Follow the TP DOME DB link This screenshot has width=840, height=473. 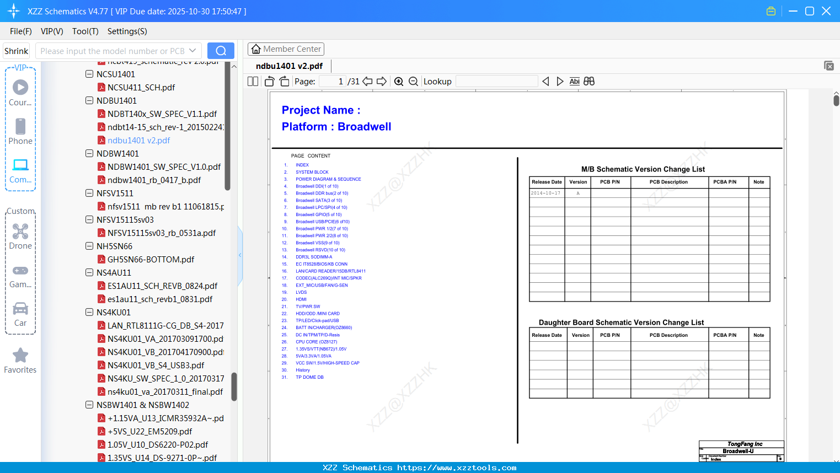coord(309,377)
